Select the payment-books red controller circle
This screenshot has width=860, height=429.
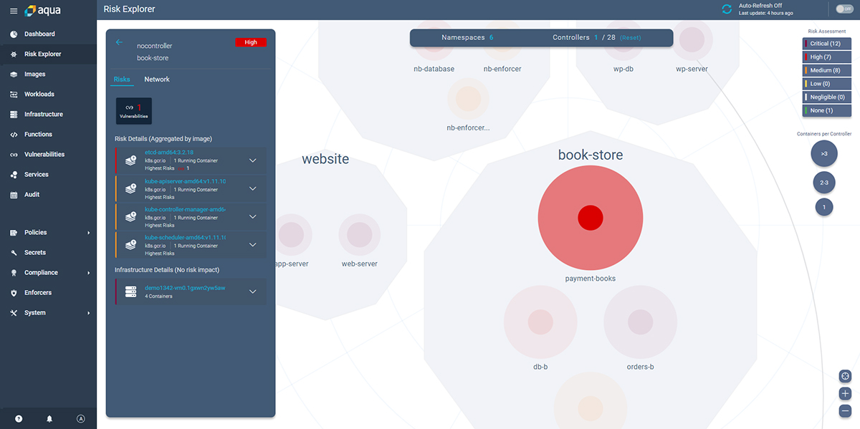(x=590, y=218)
